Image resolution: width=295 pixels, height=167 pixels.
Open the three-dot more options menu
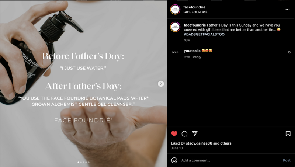tap(288, 10)
